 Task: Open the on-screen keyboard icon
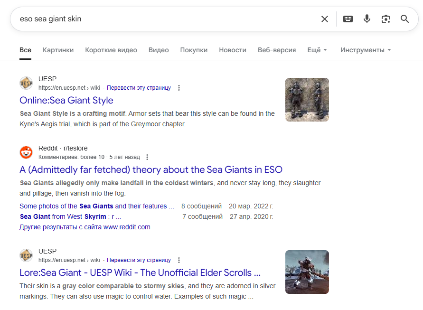pyautogui.click(x=348, y=19)
